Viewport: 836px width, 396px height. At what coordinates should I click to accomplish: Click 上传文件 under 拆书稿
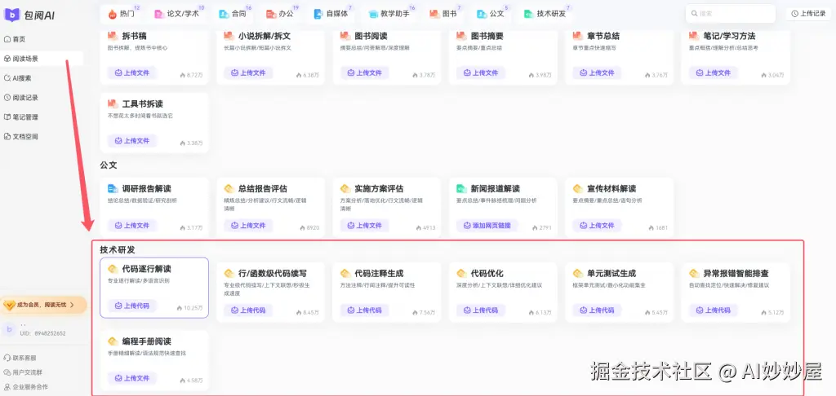pos(132,73)
